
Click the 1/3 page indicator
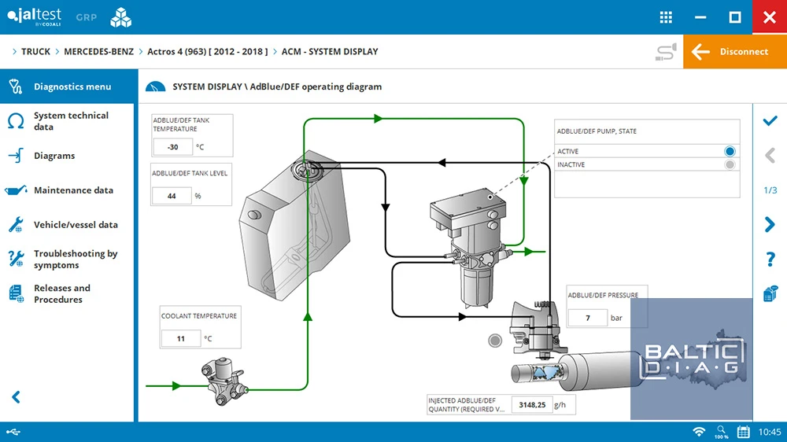click(x=770, y=190)
